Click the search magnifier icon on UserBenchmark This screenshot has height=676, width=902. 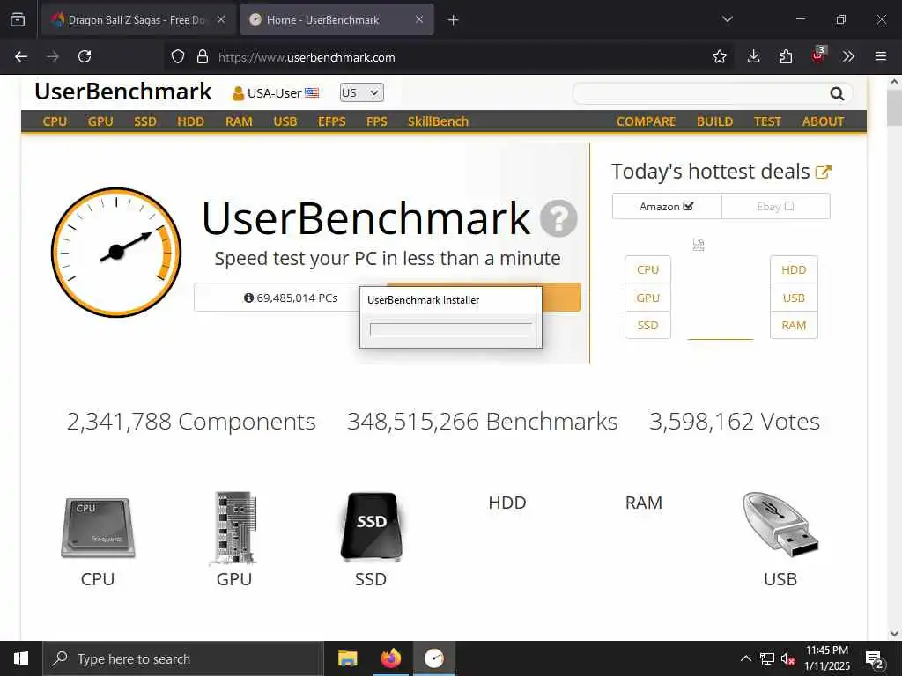837,93
